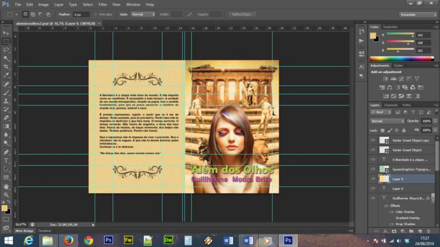Viewport: 440px width, 247px height.
Task: Hide the Layer 9 layer
Action: tap(373, 179)
